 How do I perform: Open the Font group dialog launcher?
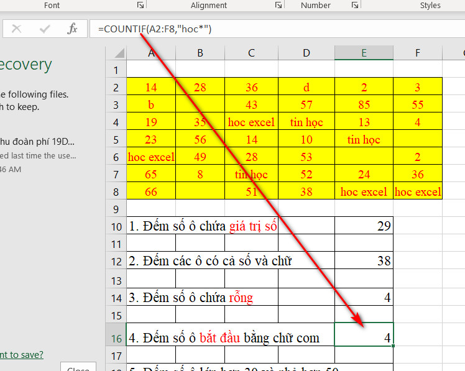[x=140, y=5]
